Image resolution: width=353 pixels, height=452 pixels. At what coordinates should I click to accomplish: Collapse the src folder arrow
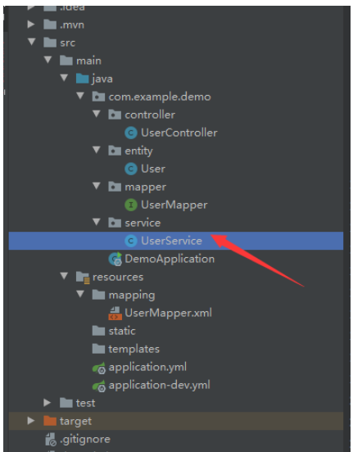pyautogui.click(x=31, y=42)
